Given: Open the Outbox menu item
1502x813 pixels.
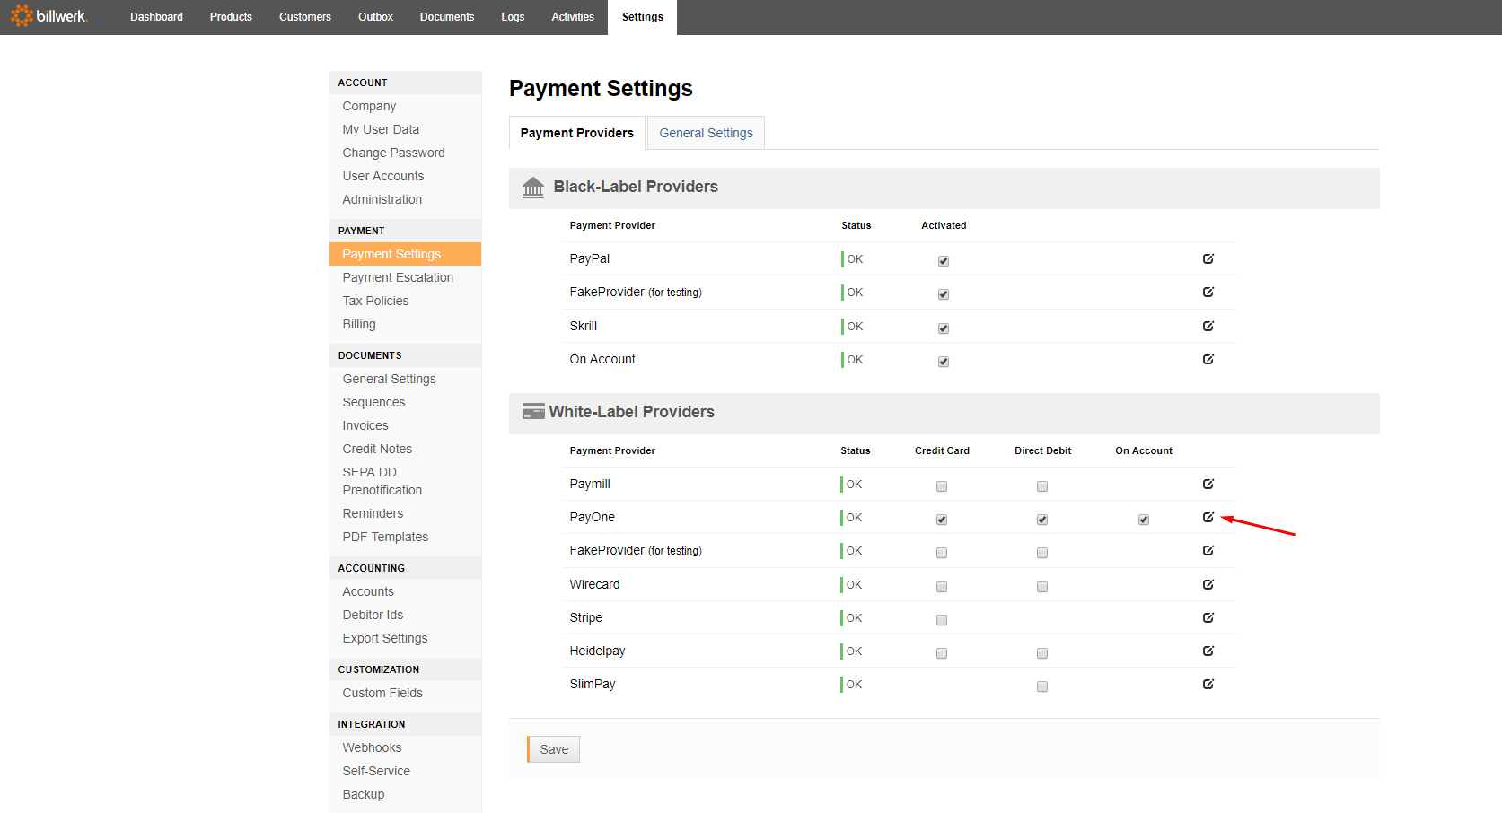Looking at the screenshot, I should click(x=375, y=17).
